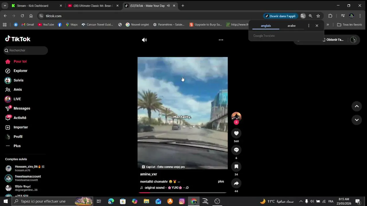Bookmark page with star icon
Screen dimensions: 367x206
tap(318, 16)
